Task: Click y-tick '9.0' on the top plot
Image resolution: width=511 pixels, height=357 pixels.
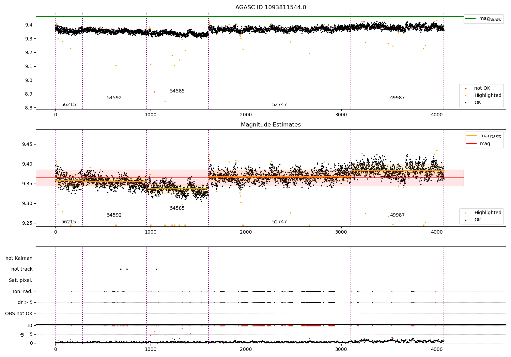Action: tap(29, 80)
